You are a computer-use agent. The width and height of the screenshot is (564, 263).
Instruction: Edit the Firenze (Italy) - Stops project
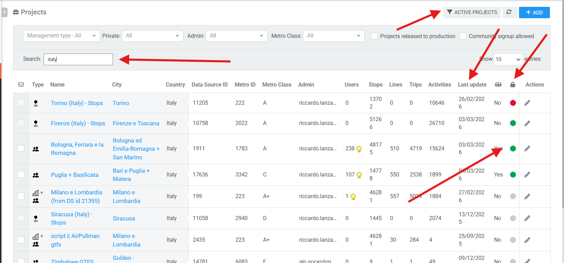click(527, 123)
